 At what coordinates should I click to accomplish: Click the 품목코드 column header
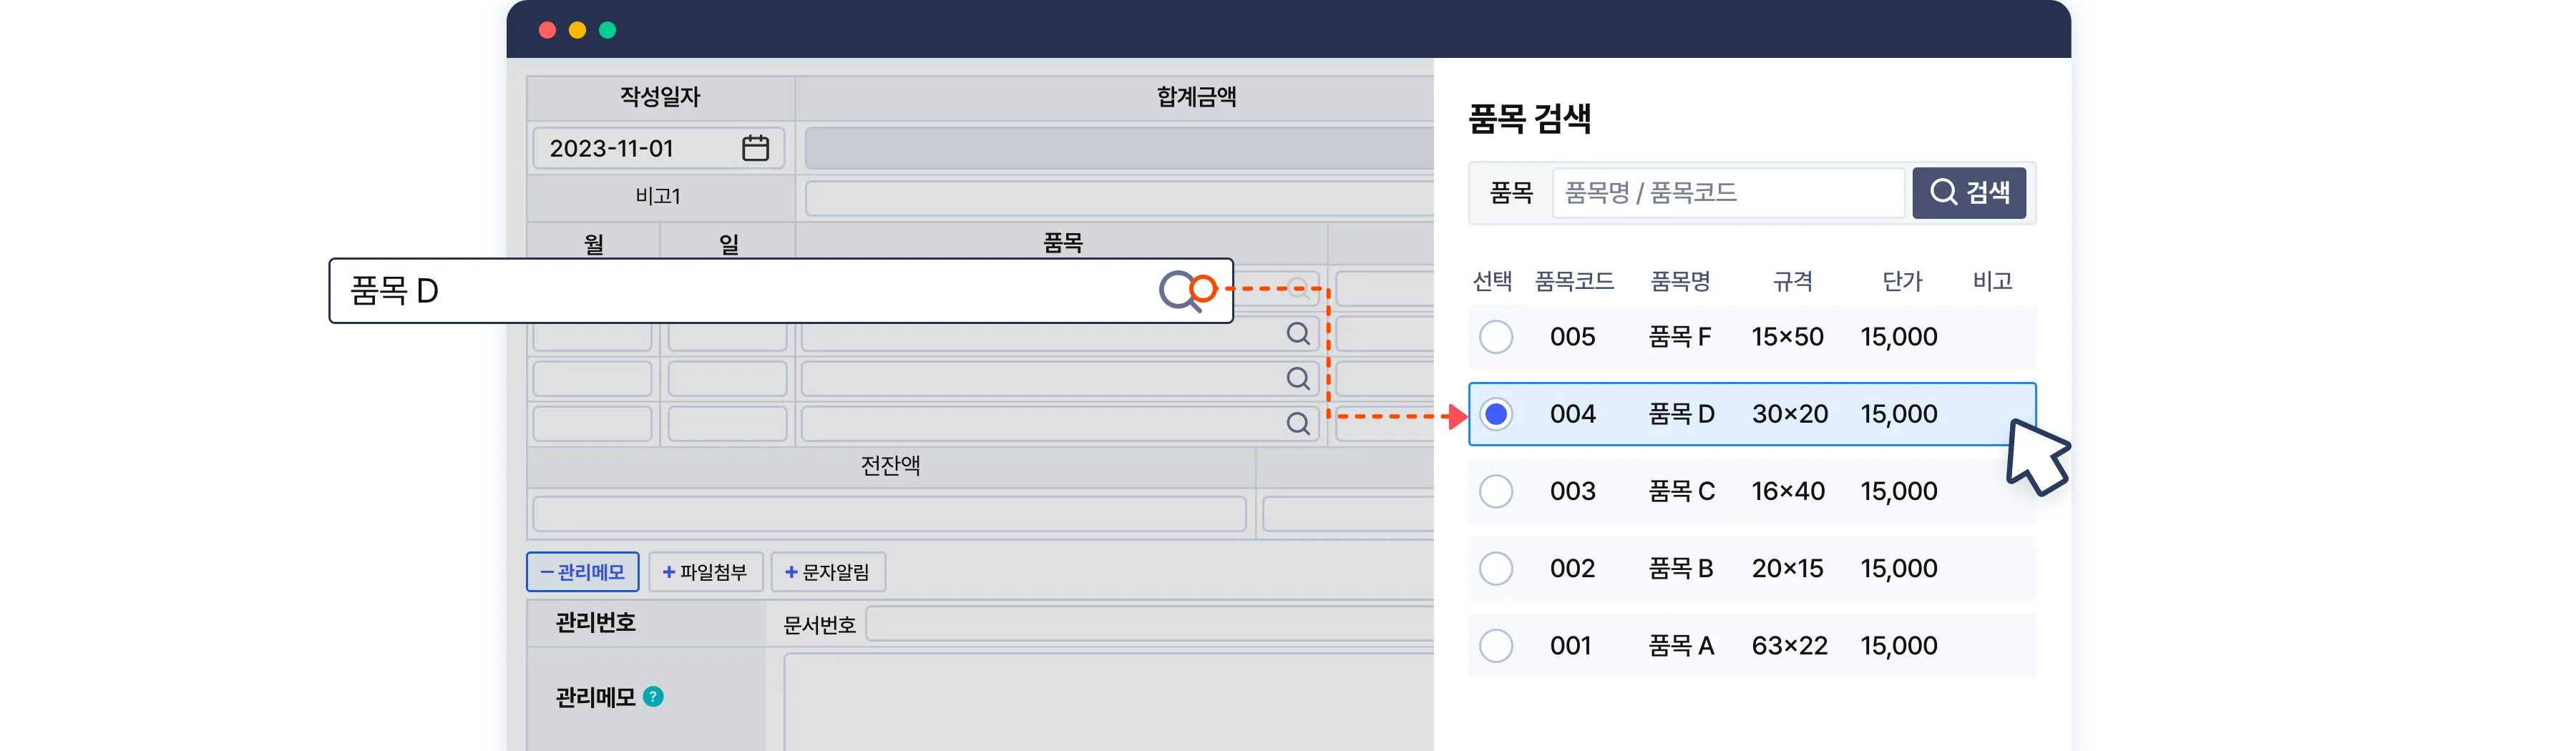click(1574, 282)
